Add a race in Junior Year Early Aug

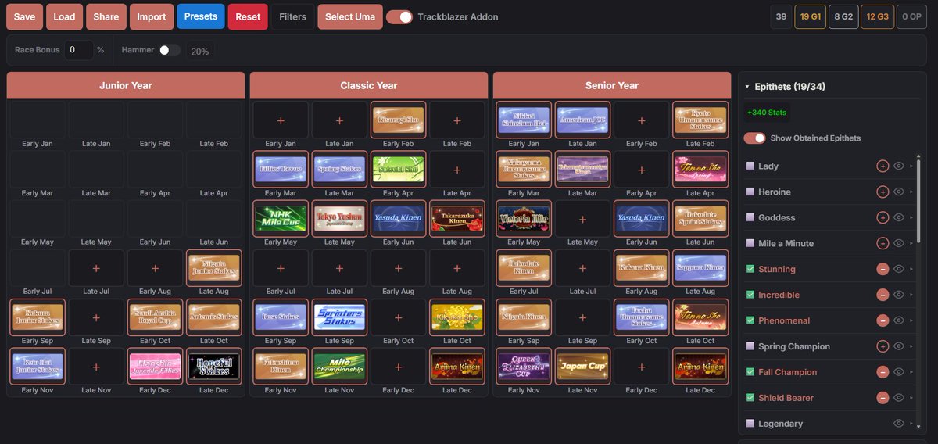(155, 268)
